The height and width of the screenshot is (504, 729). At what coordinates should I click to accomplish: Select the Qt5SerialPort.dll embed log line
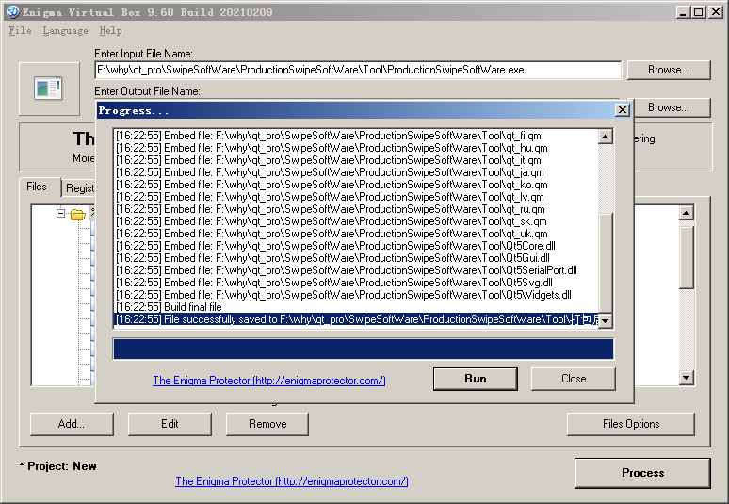tap(356, 270)
